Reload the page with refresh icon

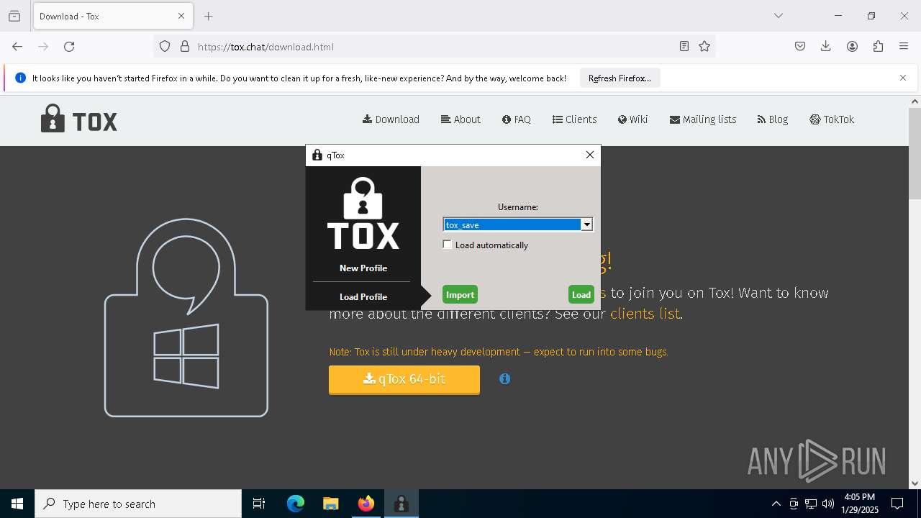click(69, 47)
